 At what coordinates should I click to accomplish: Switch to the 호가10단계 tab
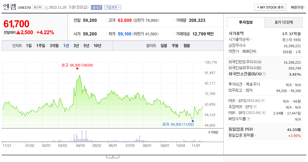(284, 22)
